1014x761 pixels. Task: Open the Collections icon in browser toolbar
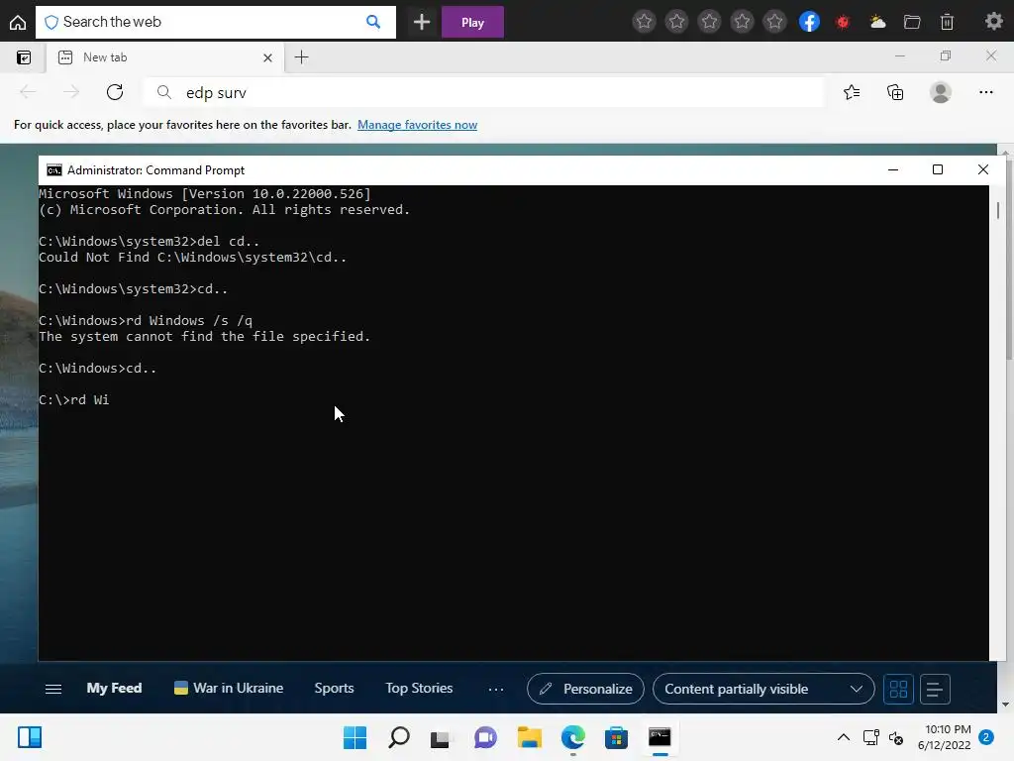pos(895,92)
